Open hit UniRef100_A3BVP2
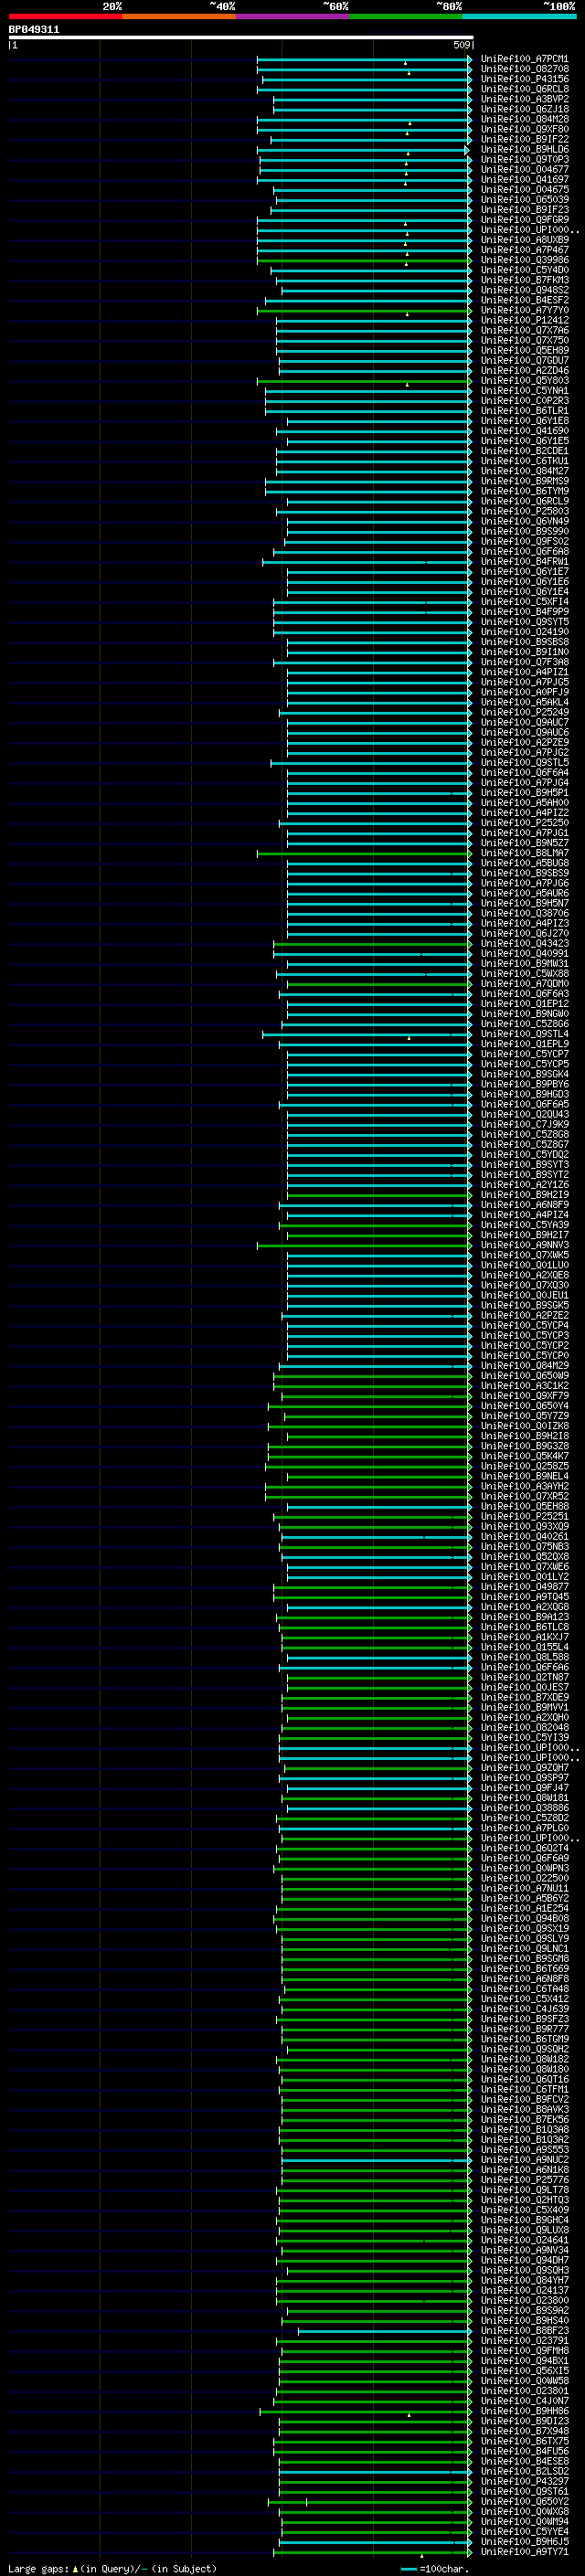585x2576 pixels. point(525,99)
